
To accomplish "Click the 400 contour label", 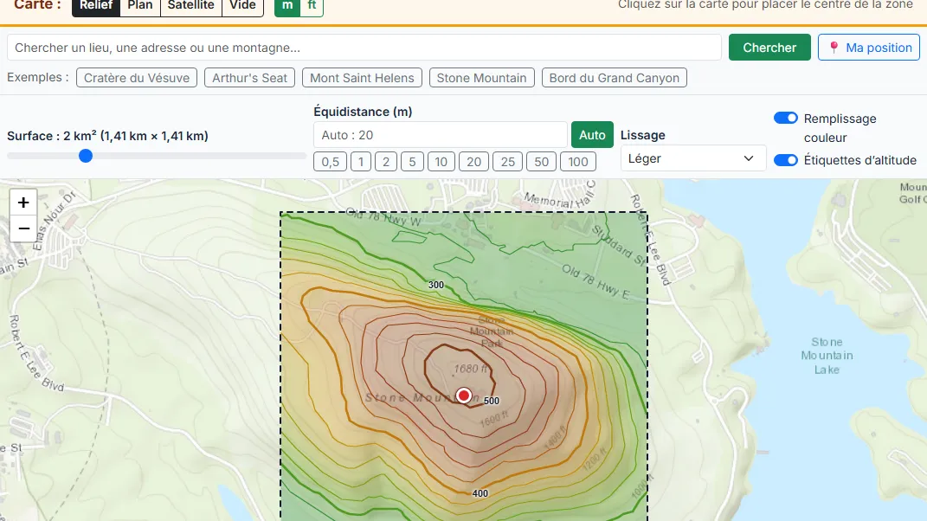I will pos(480,493).
